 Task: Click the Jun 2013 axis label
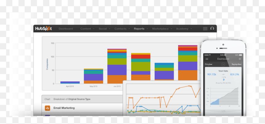click(x=117, y=86)
